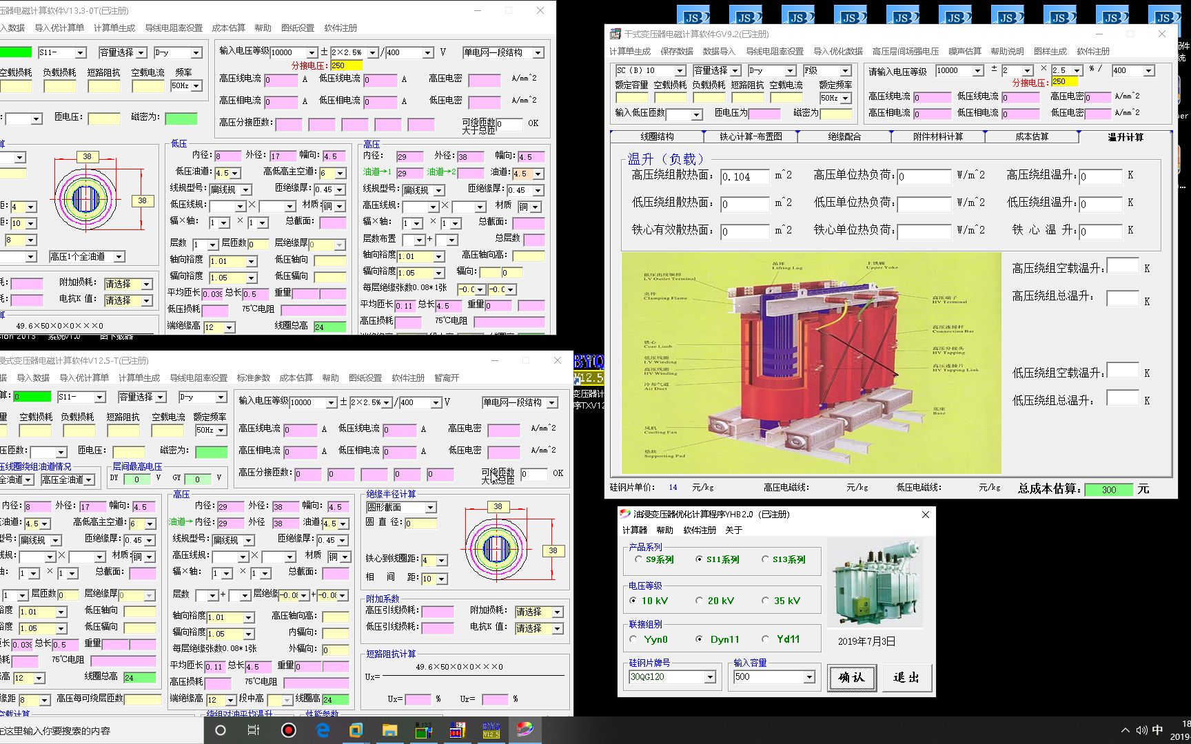Open 硅钢片牌号 30QG120 dropdown
This screenshot has height=744, width=1191.
710,677
